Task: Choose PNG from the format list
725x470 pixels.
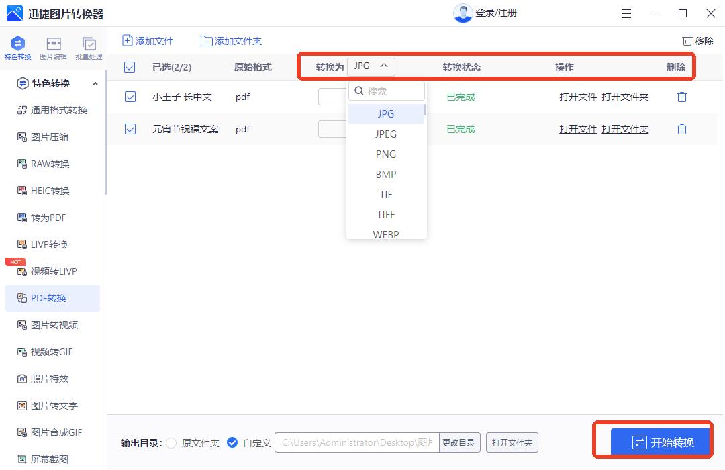Action: 385,154
